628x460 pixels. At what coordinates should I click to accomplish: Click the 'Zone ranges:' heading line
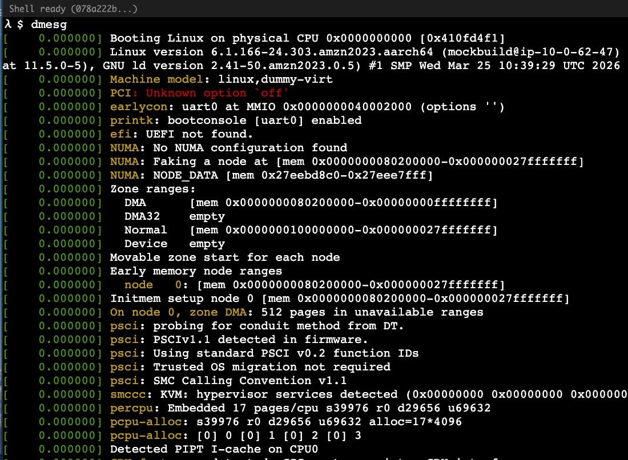[152, 189]
